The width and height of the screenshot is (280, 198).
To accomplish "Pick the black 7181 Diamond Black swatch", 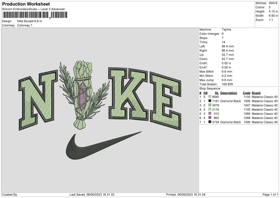I will [211, 100].
